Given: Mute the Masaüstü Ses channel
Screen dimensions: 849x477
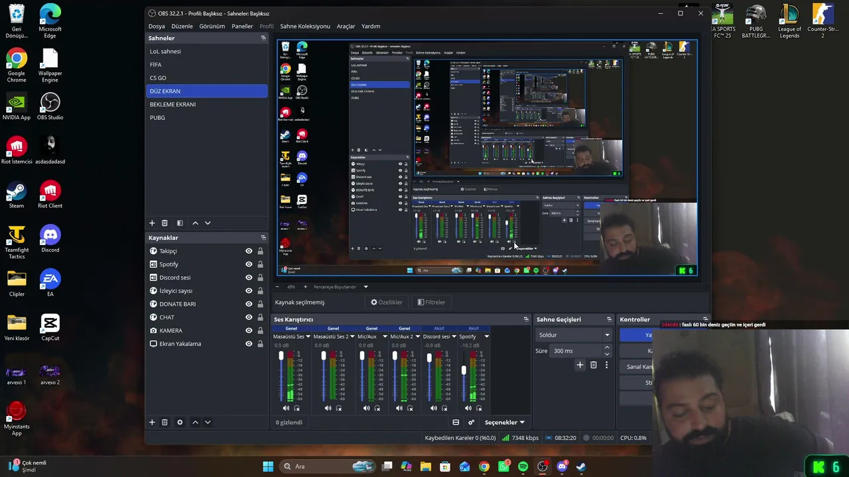Looking at the screenshot, I should pyautogui.click(x=286, y=408).
